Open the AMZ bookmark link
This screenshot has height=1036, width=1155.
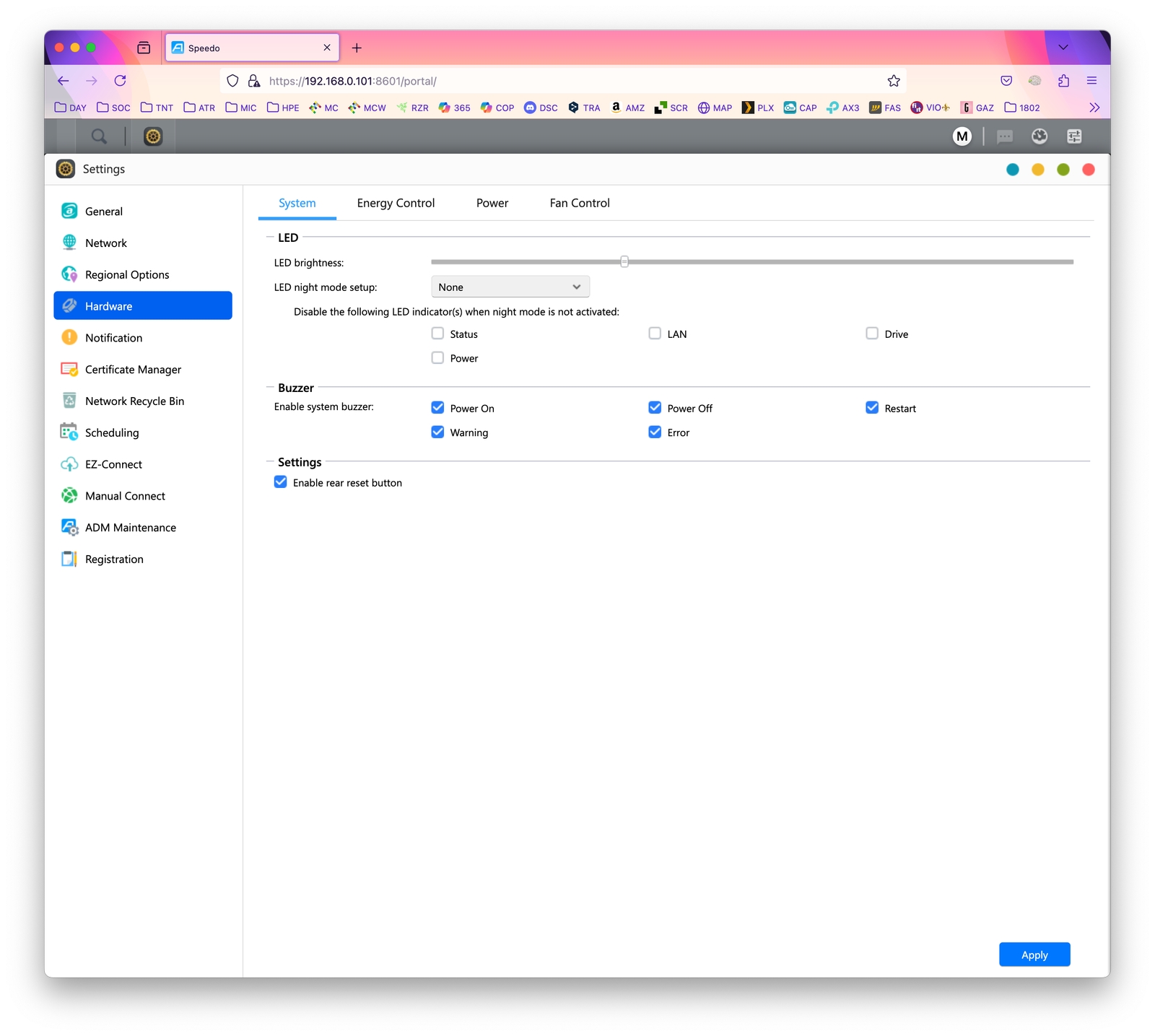click(628, 108)
